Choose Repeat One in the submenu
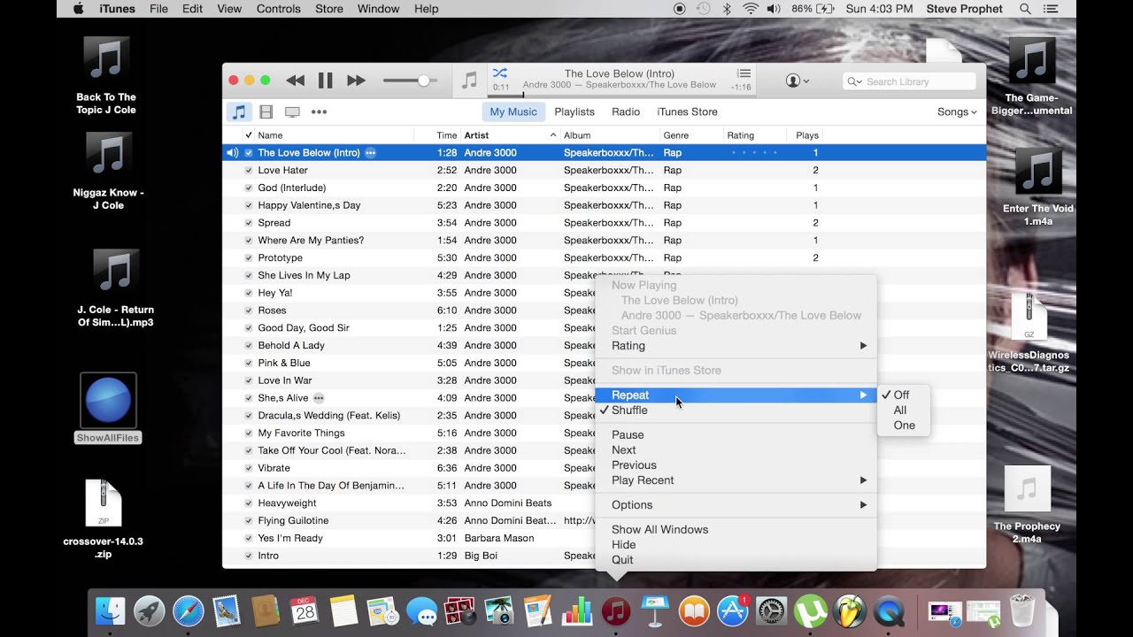This screenshot has width=1133, height=637. tap(904, 426)
